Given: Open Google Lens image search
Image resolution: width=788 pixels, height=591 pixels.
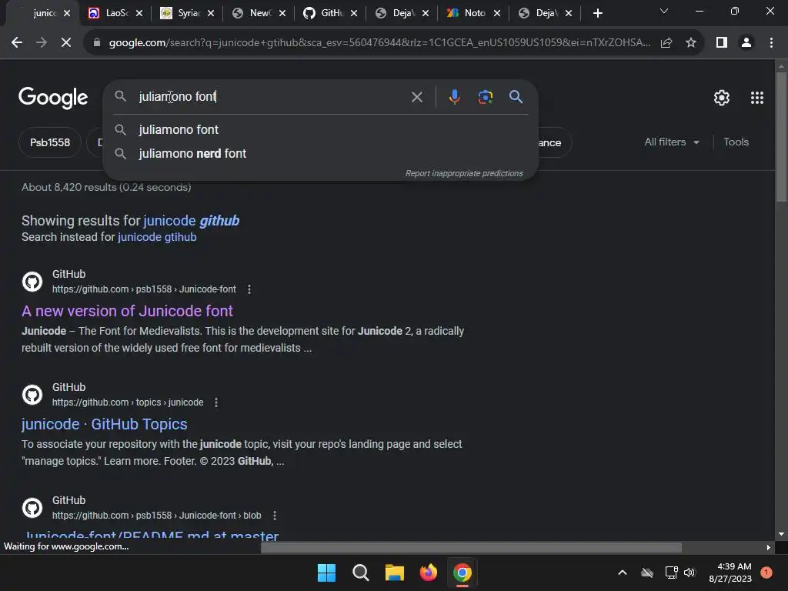Looking at the screenshot, I should tap(485, 96).
